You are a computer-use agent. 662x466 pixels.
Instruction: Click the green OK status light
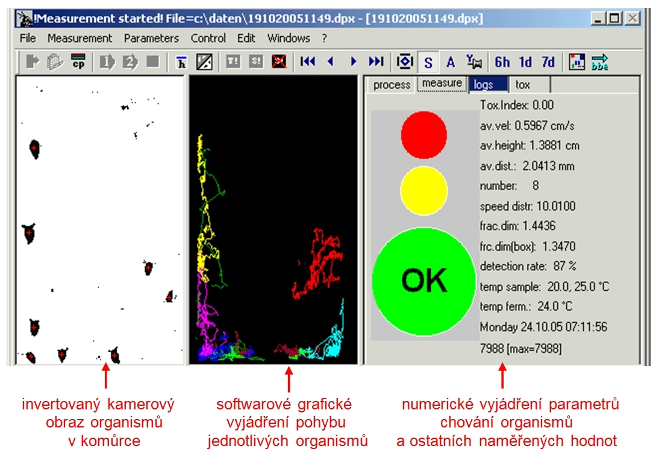[424, 279]
